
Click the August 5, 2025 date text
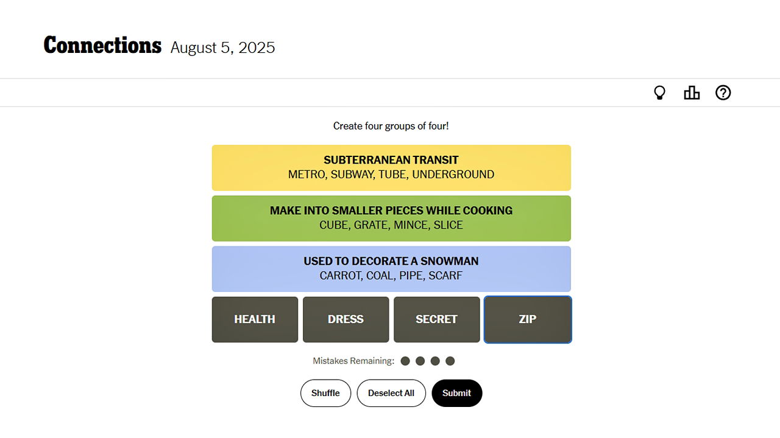pos(222,47)
